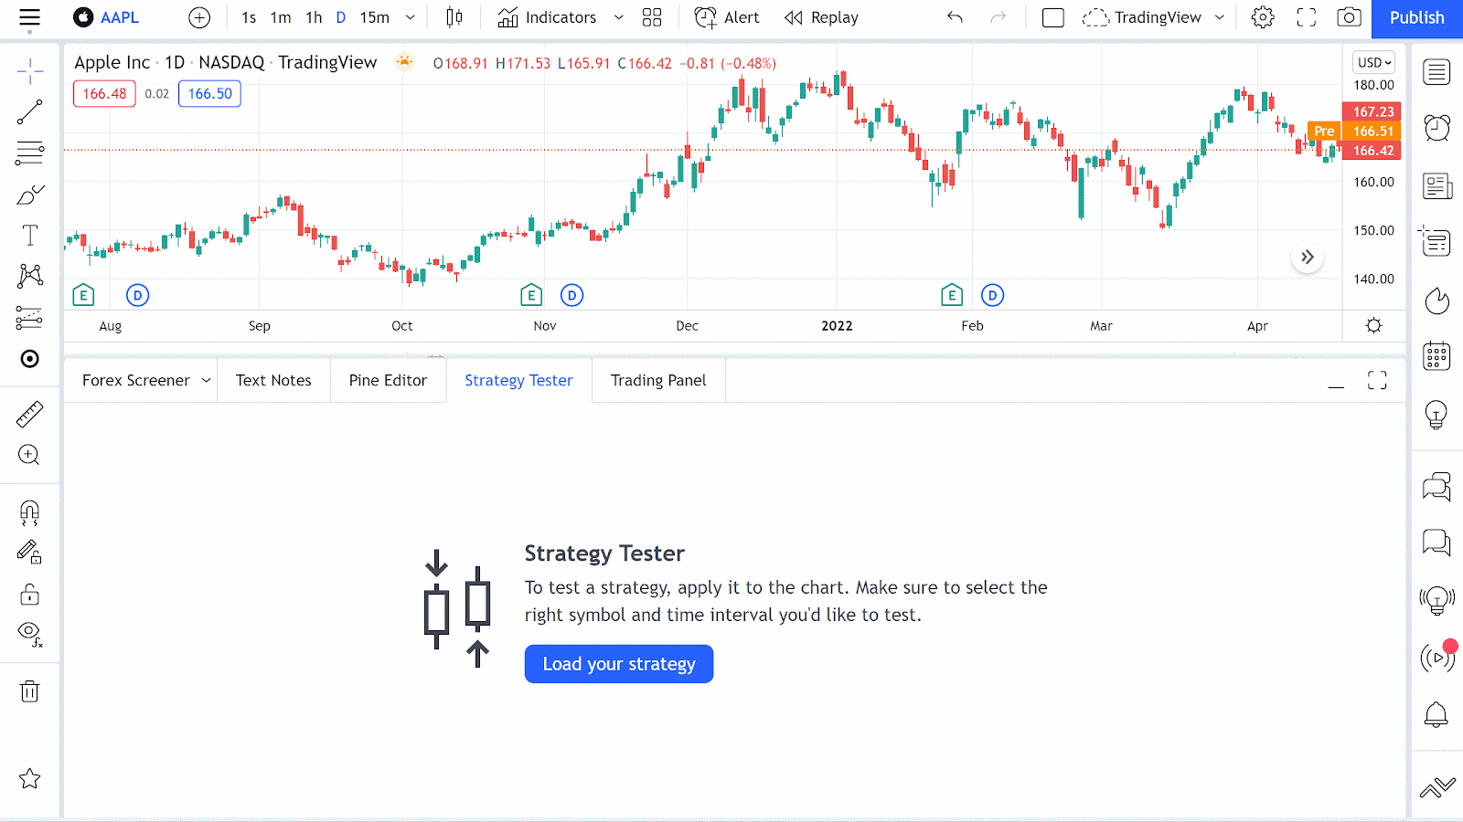Activate the zoom in tool

(x=29, y=455)
